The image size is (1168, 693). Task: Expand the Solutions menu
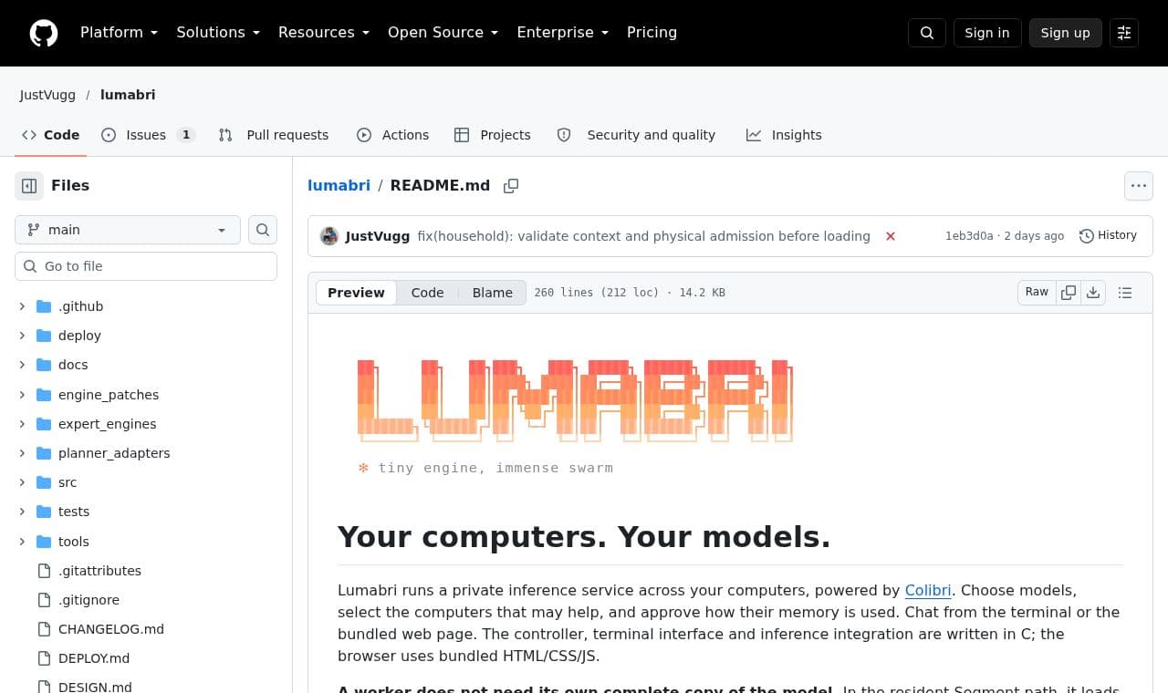218,33
